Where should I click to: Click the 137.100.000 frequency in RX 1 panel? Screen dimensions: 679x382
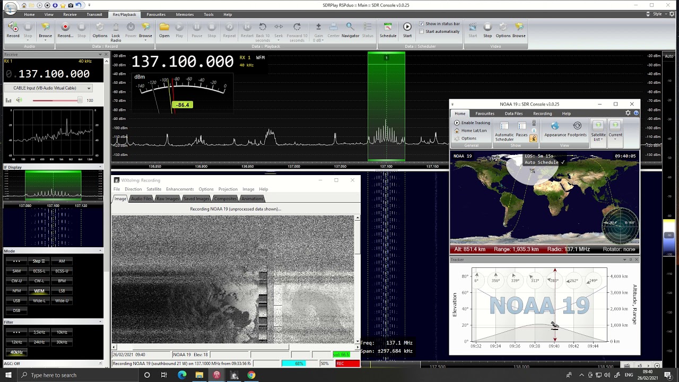54,74
